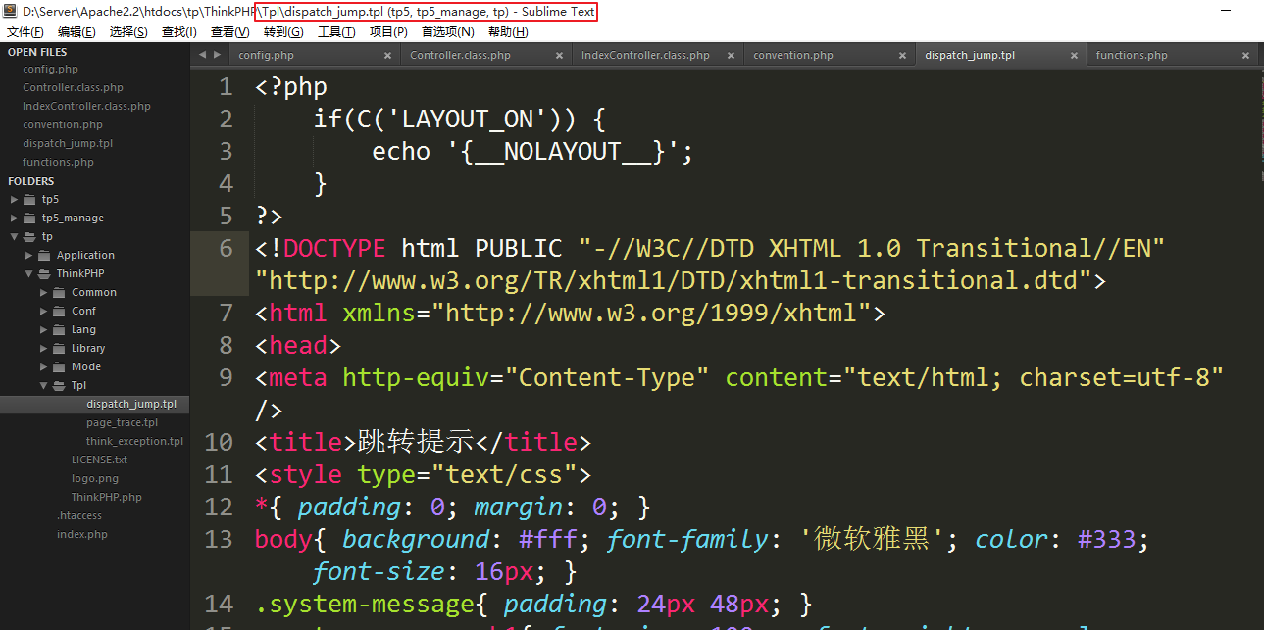Select convention.php in the Open Files list
1264x630 pixels.
coord(63,124)
